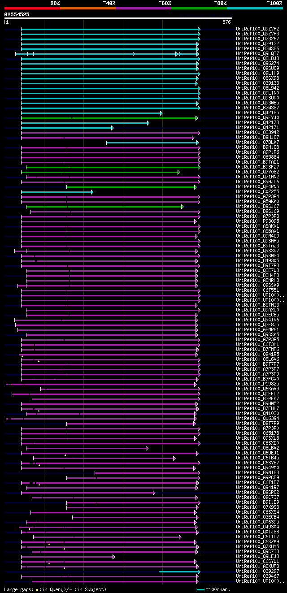Click label UniRef100_B9SP82

pyautogui.click(x=257, y=493)
